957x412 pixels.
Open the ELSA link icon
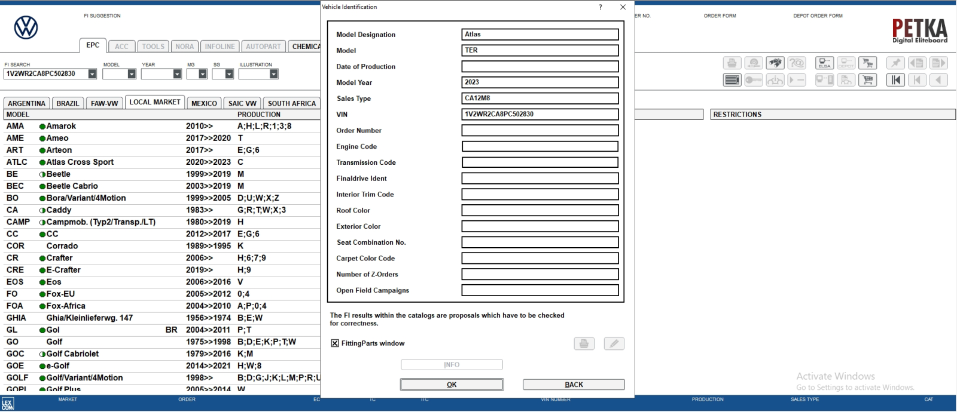click(825, 63)
